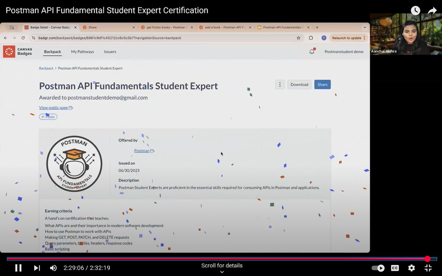Open My Pathways navigation item
Viewport: 442px width, 276px height.
point(83,52)
